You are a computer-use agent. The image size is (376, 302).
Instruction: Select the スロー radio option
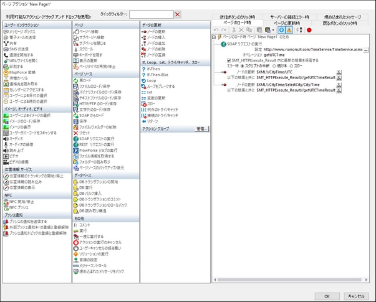pos(292,65)
